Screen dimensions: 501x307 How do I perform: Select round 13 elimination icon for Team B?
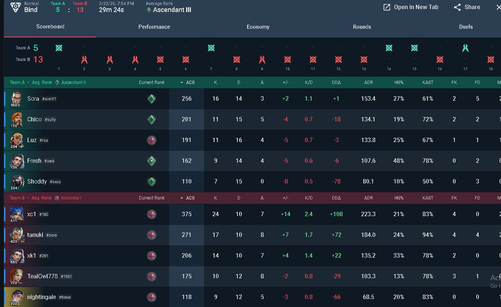pos(364,60)
